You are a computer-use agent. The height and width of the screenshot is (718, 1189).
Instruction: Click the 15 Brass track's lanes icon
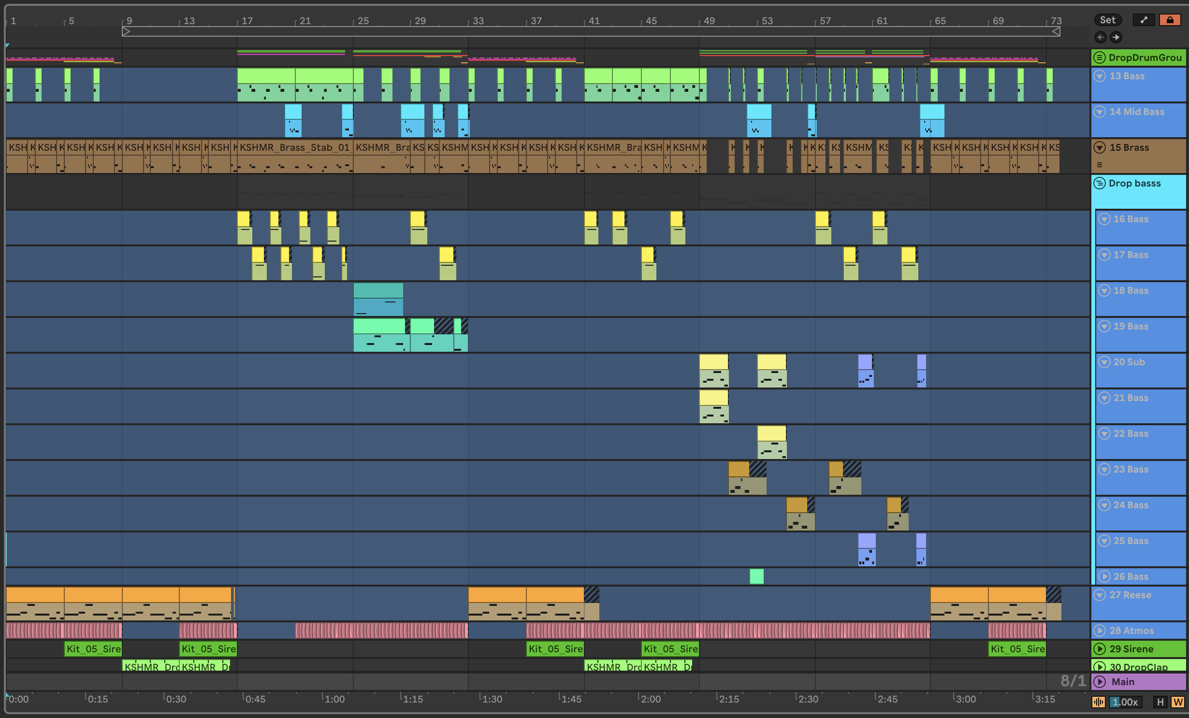[1100, 165]
